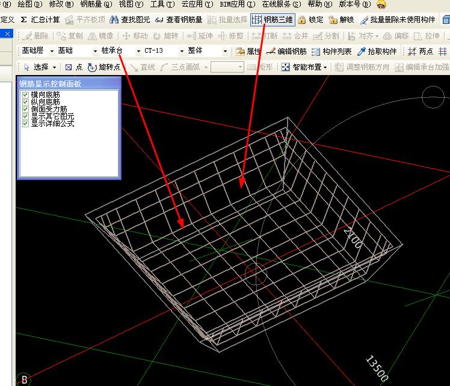Open the empty arc options combo box

227,67
